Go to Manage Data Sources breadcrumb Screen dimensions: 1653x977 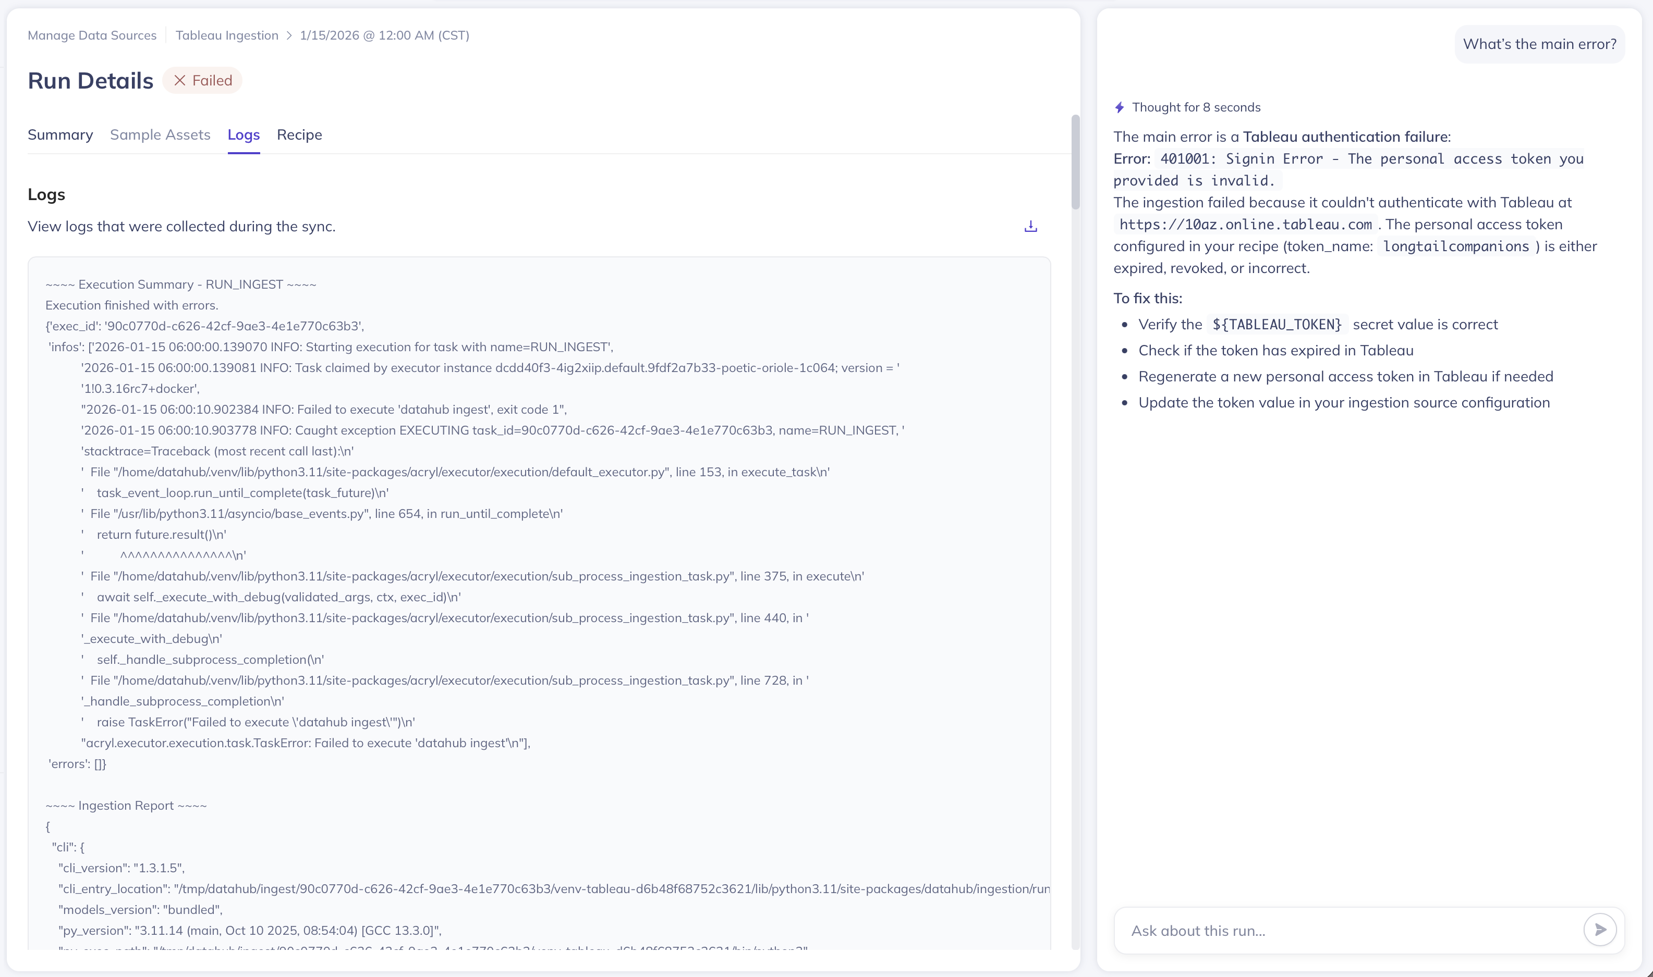(x=92, y=35)
